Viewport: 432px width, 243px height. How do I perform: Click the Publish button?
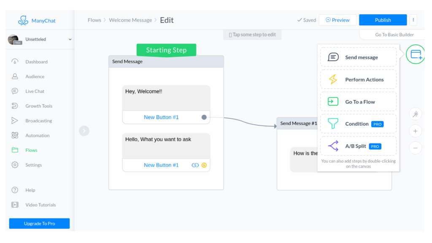point(383,20)
